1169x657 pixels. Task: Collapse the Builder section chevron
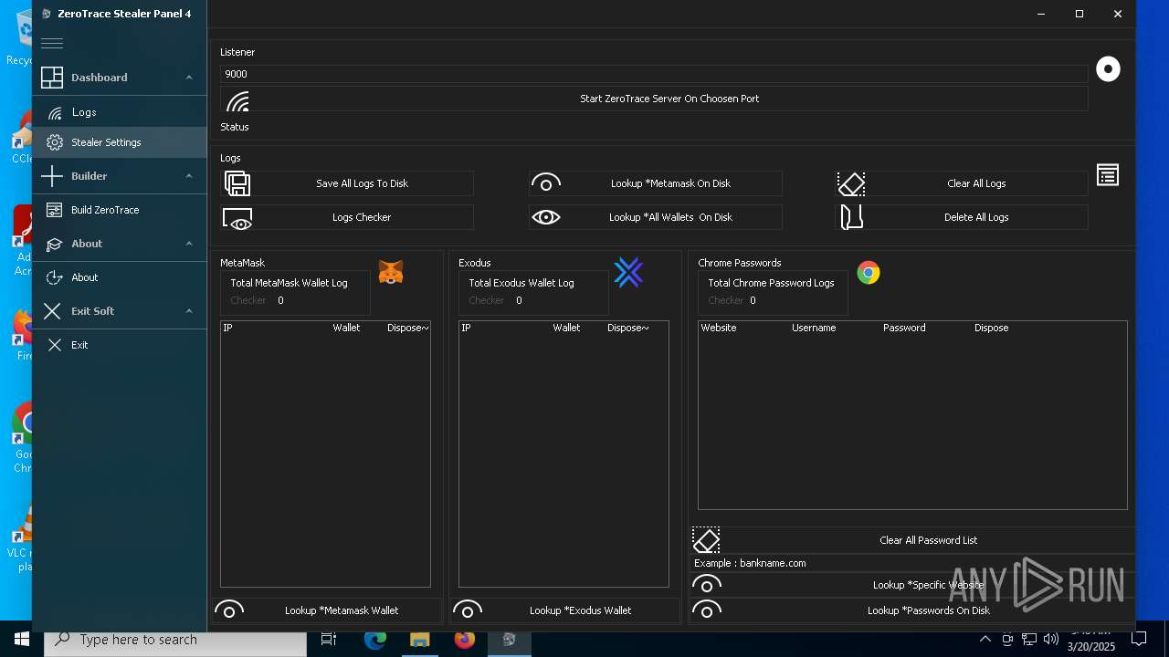pyautogui.click(x=189, y=176)
